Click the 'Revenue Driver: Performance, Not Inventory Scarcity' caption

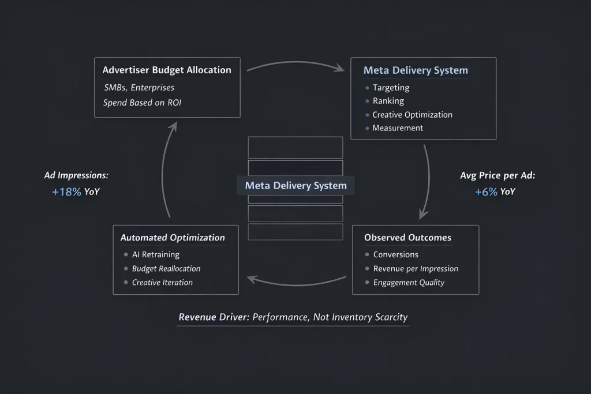293,317
